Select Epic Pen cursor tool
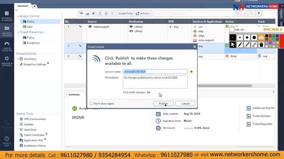This screenshot has height=159, width=284. [x=233, y=45]
